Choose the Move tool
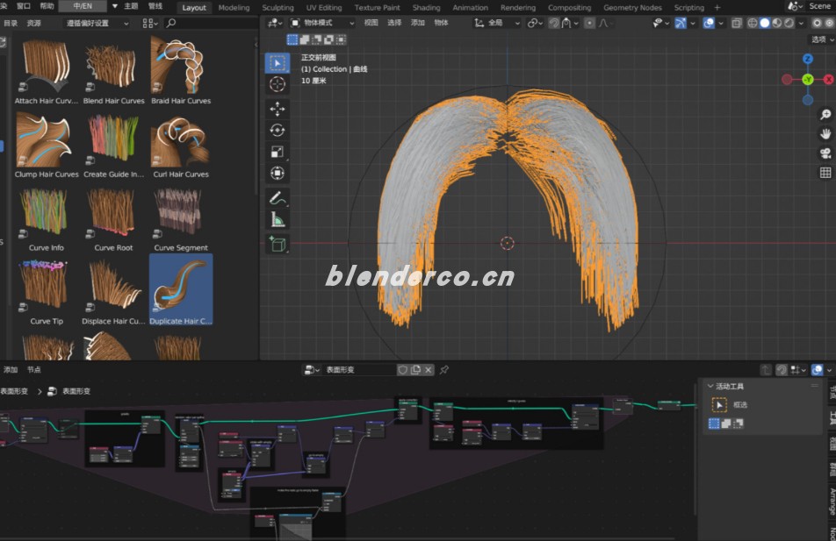This screenshot has width=836, height=541. pyautogui.click(x=277, y=109)
